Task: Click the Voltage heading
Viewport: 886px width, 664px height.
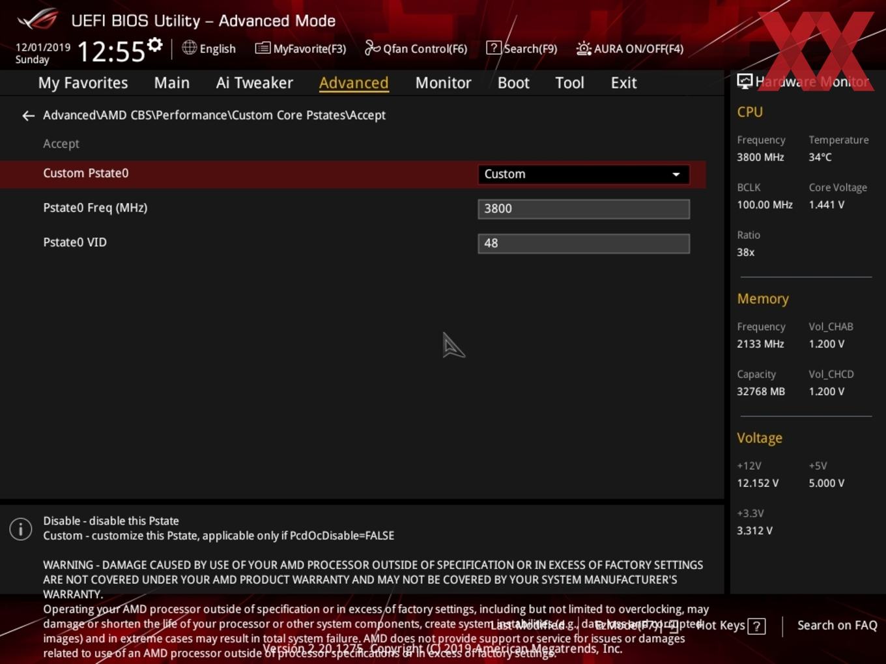Action: click(760, 438)
